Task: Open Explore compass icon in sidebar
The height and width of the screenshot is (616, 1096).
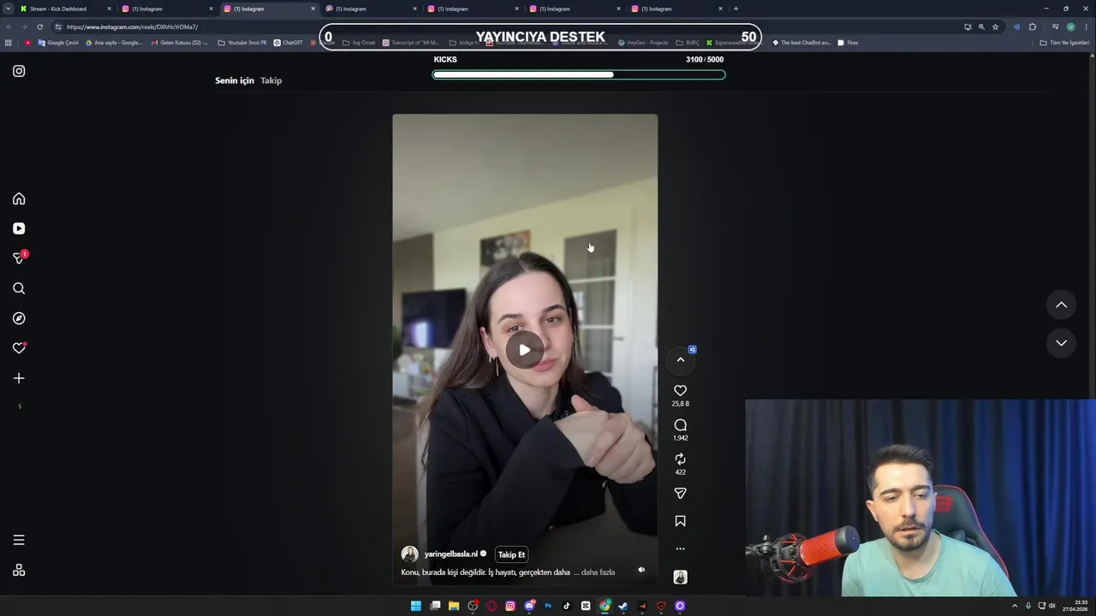Action: click(x=19, y=318)
